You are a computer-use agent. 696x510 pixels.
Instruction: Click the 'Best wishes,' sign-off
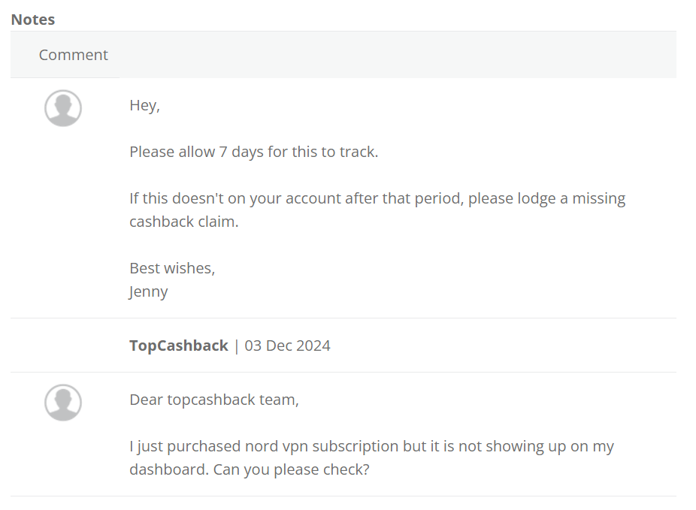tap(172, 268)
